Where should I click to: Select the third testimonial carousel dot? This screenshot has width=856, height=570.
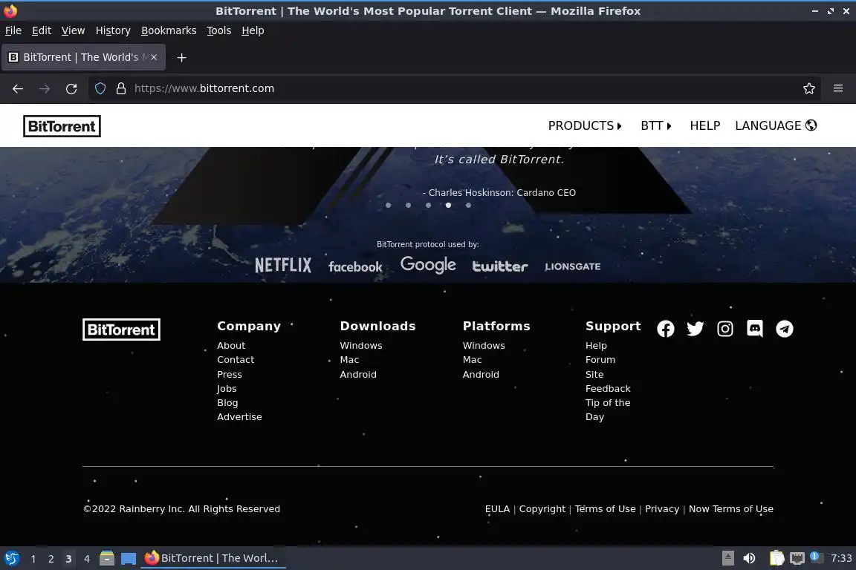[428, 205]
